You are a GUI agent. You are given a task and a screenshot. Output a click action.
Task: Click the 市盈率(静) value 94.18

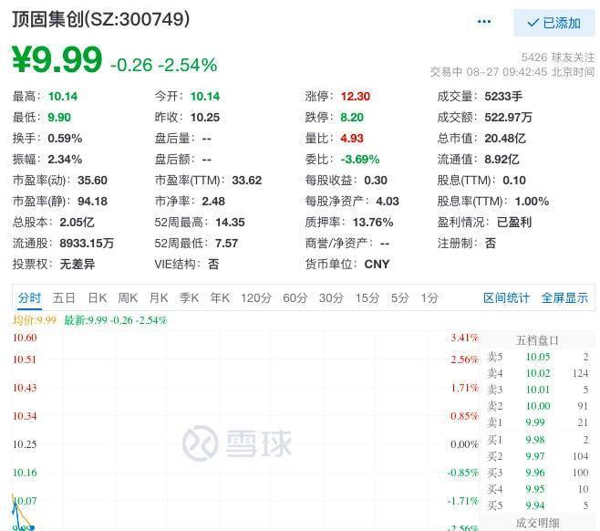click(93, 202)
